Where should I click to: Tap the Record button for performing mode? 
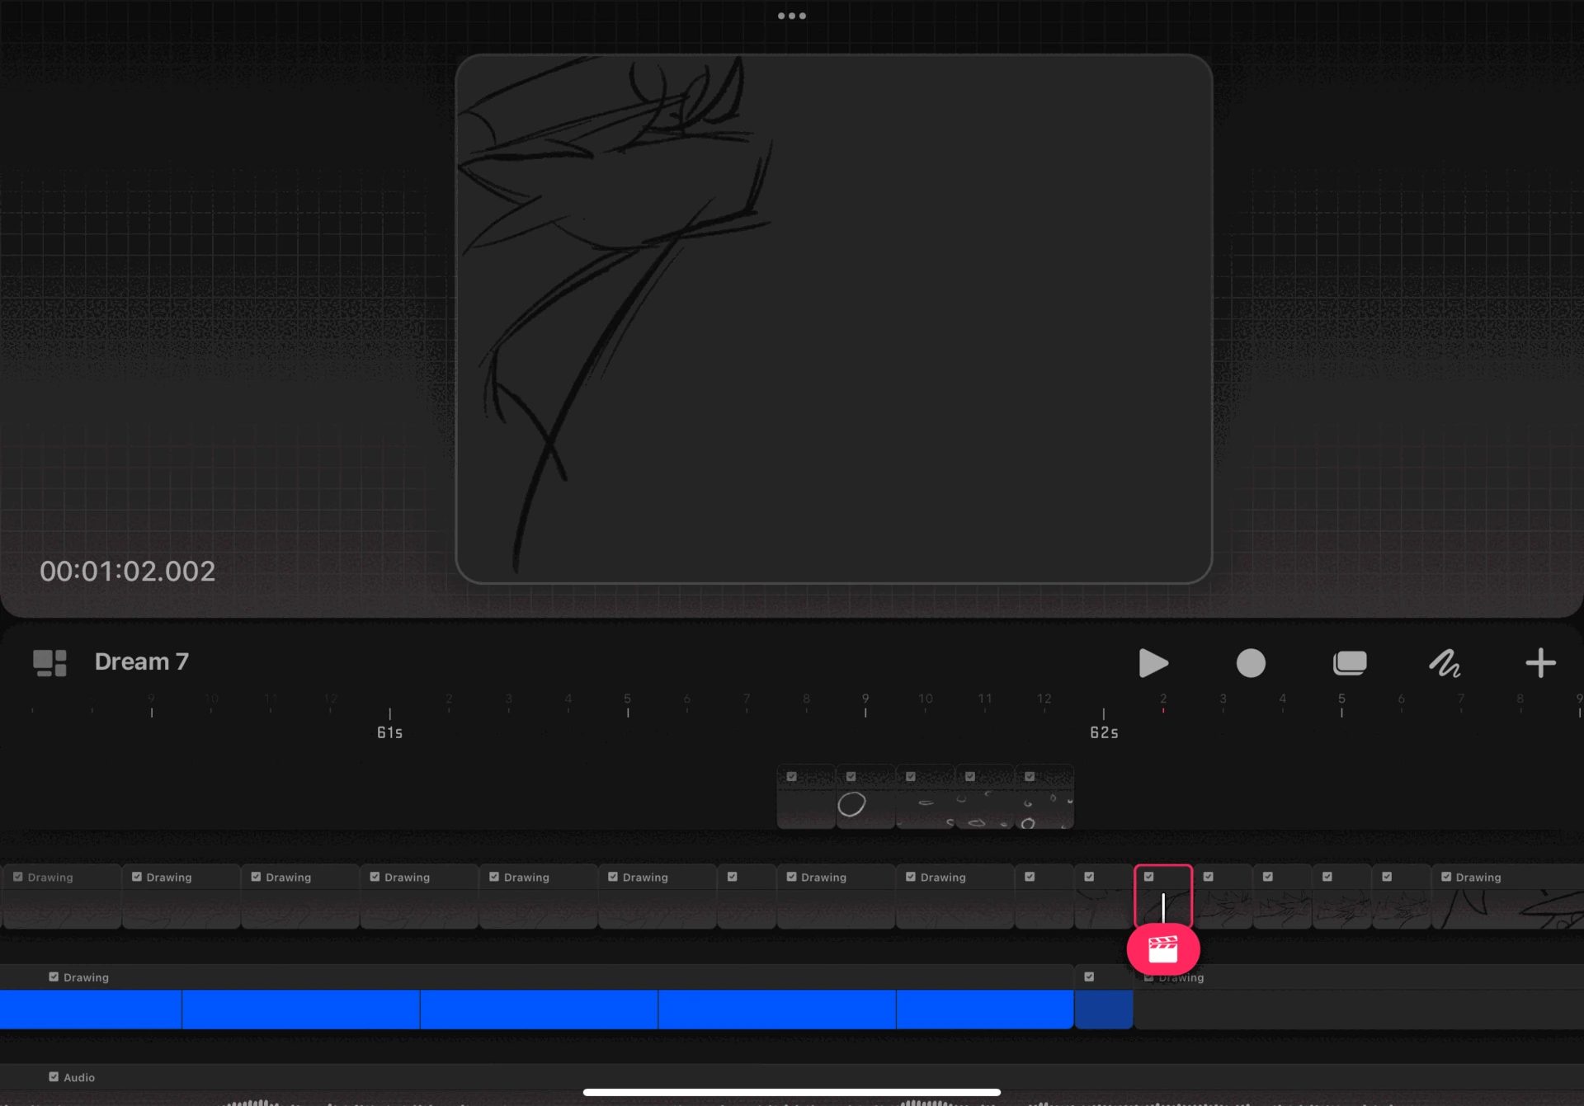[x=1251, y=662]
